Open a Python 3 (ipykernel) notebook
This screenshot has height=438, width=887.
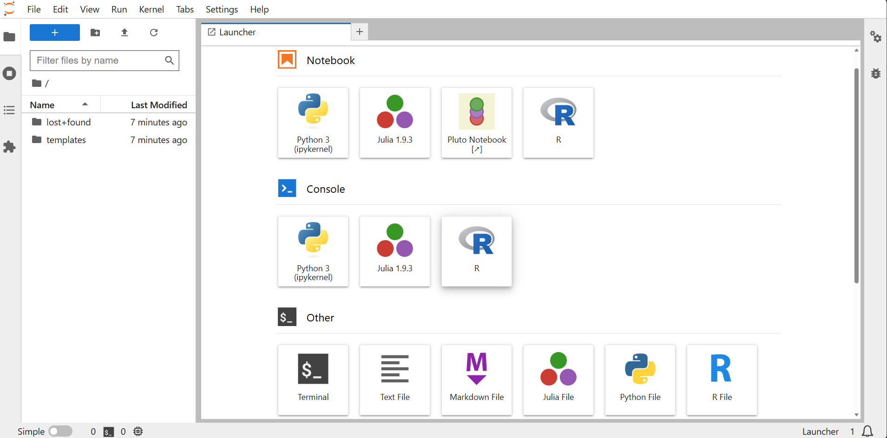pos(313,123)
